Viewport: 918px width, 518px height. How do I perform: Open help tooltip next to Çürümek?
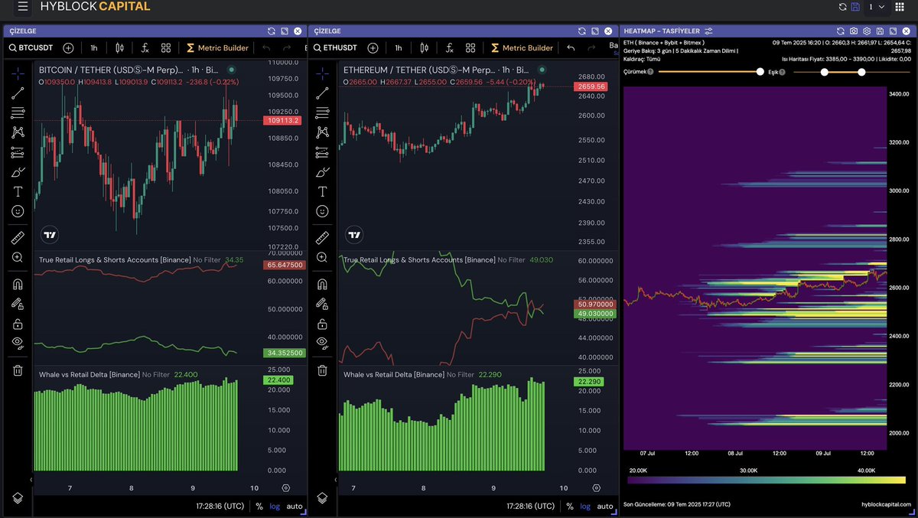click(x=650, y=72)
